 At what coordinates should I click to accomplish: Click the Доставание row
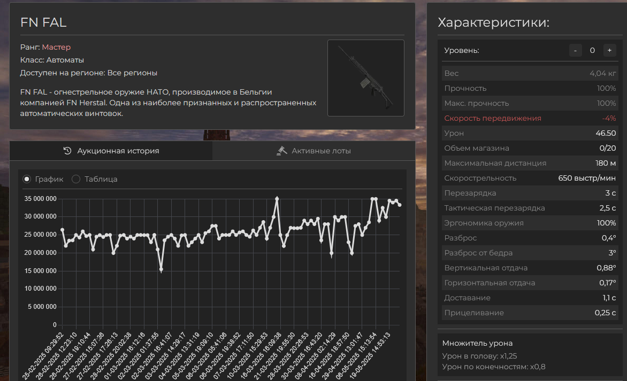click(x=530, y=298)
